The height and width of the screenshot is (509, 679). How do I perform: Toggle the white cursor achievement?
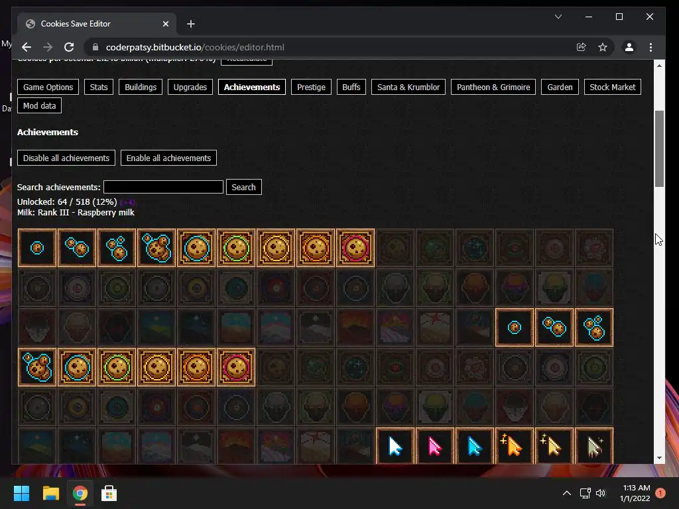tap(395, 446)
